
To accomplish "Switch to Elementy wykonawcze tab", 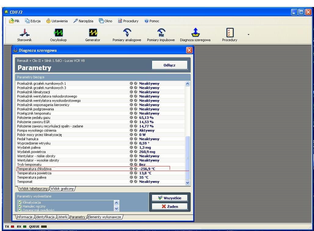I will [x=105, y=217].
